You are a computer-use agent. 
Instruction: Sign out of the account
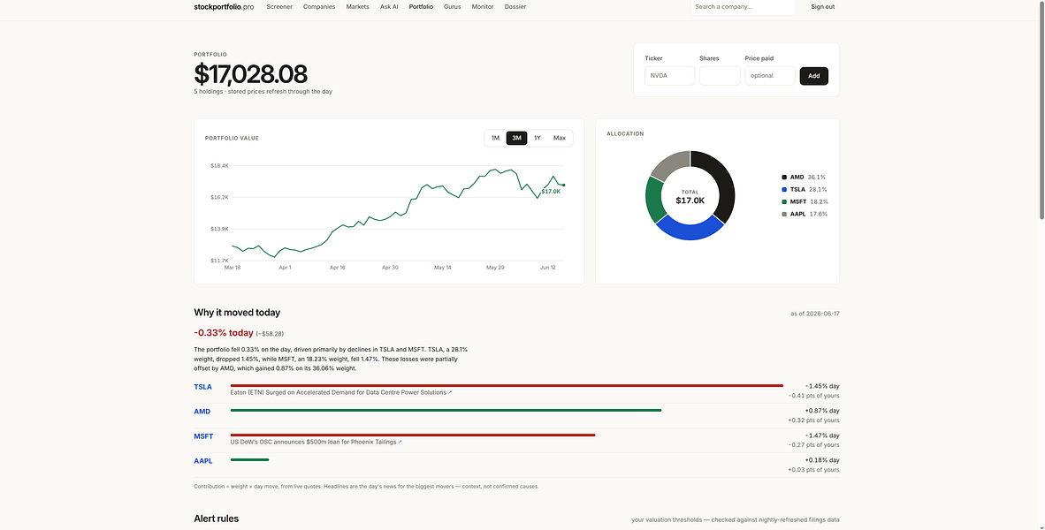822,7
